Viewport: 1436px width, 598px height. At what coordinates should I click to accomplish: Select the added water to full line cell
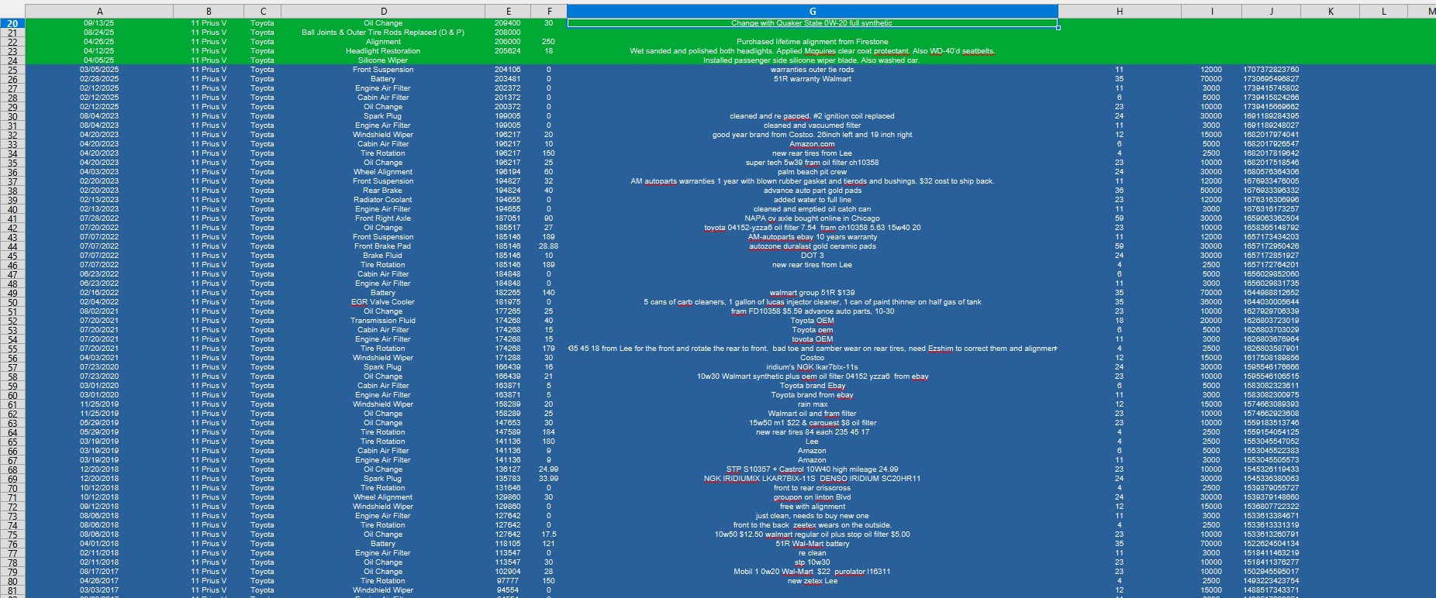coord(813,200)
